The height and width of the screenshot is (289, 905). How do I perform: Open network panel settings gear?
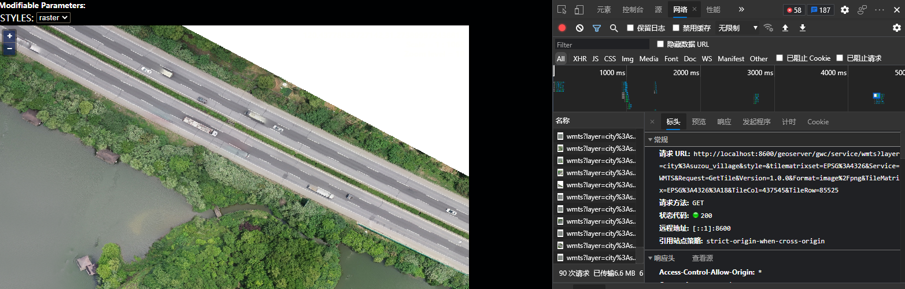point(897,28)
